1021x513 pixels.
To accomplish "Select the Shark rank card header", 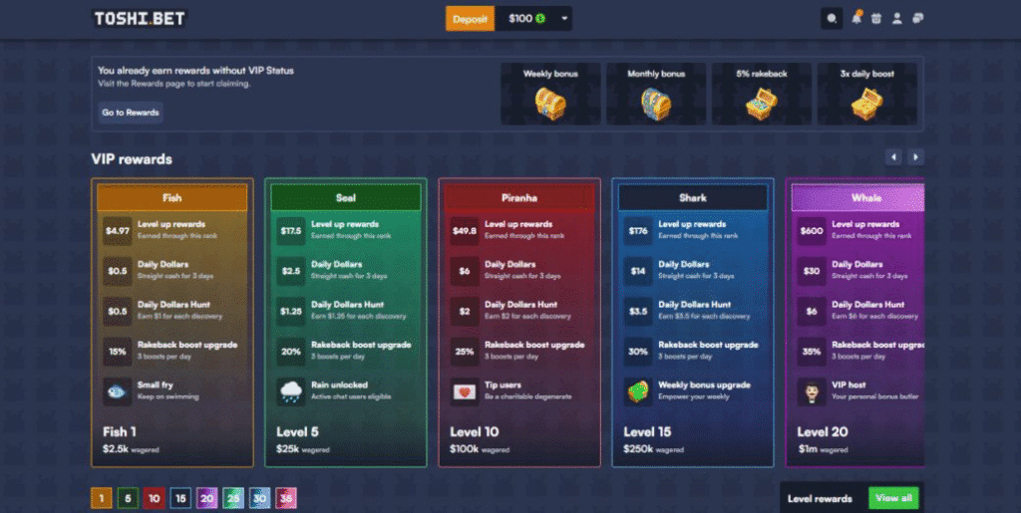I will point(692,198).
